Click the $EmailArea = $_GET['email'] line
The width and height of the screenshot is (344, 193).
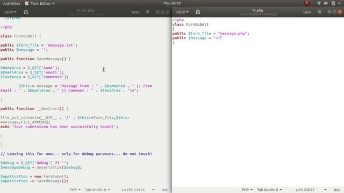[x=32, y=72]
